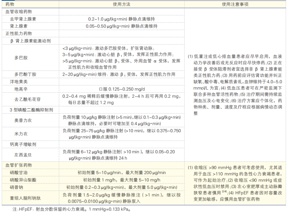288x212 pixels.
Task: Click the 使用方法 column header
Action: pos(121,4)
